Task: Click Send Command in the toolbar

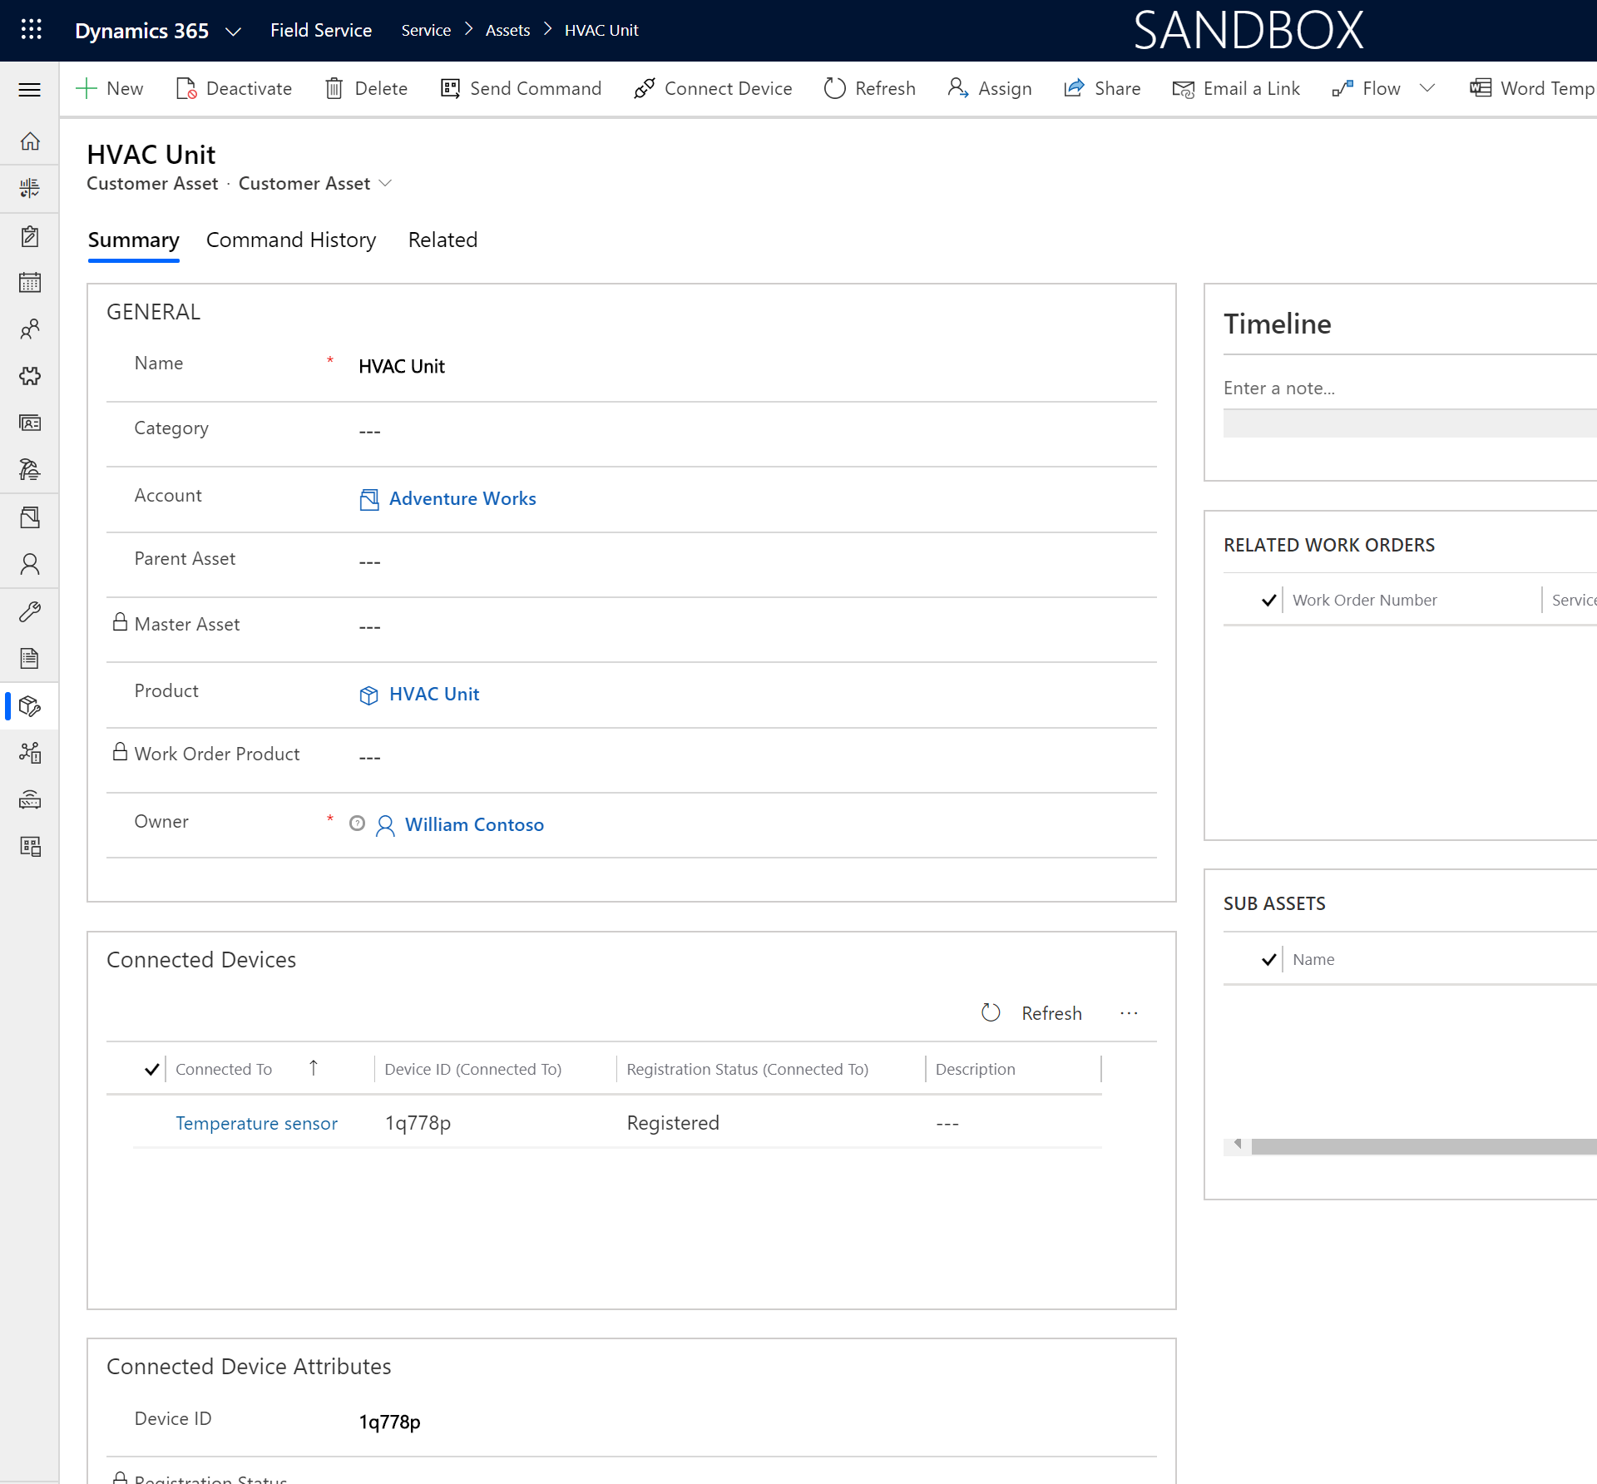Action: [521, 88]
